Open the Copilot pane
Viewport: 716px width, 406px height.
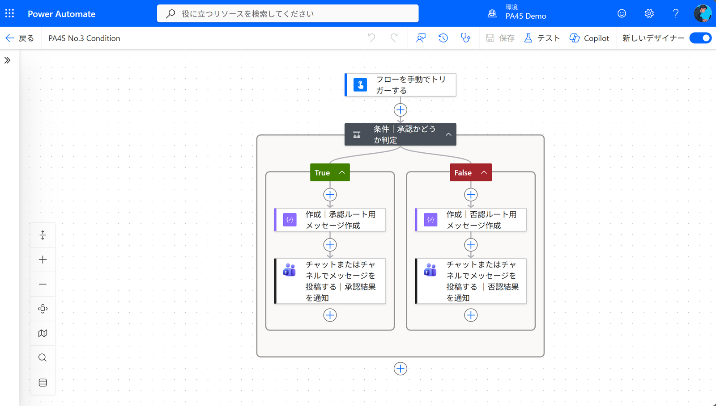click(589, 38)
